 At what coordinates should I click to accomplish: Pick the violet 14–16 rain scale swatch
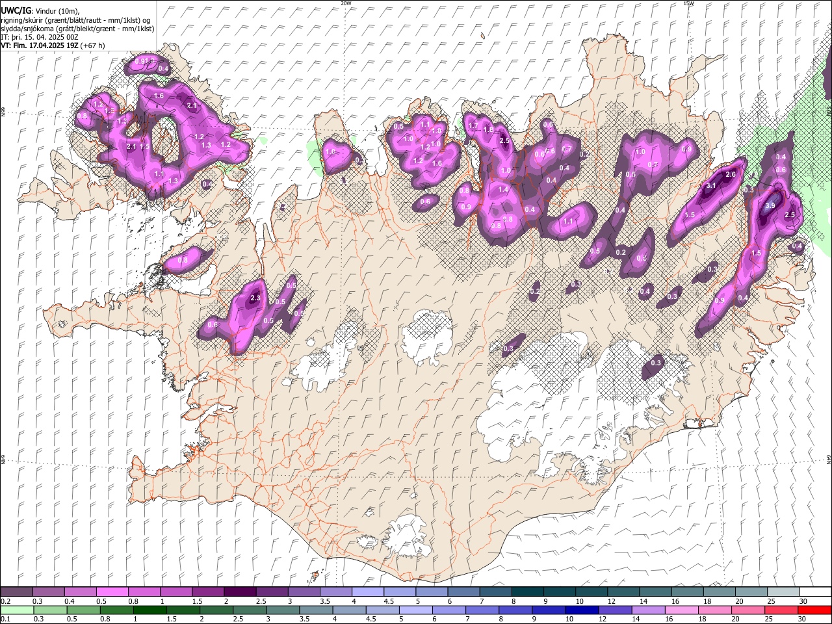tap(648, 610)
